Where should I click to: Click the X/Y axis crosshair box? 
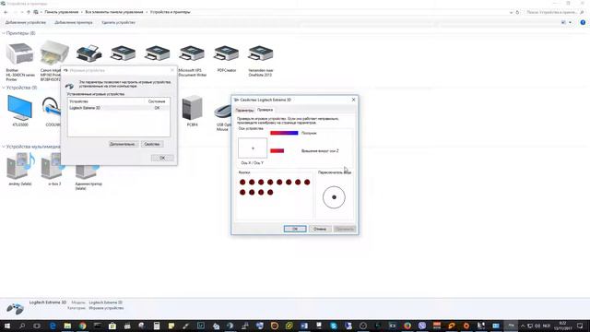tap(253, 148)
